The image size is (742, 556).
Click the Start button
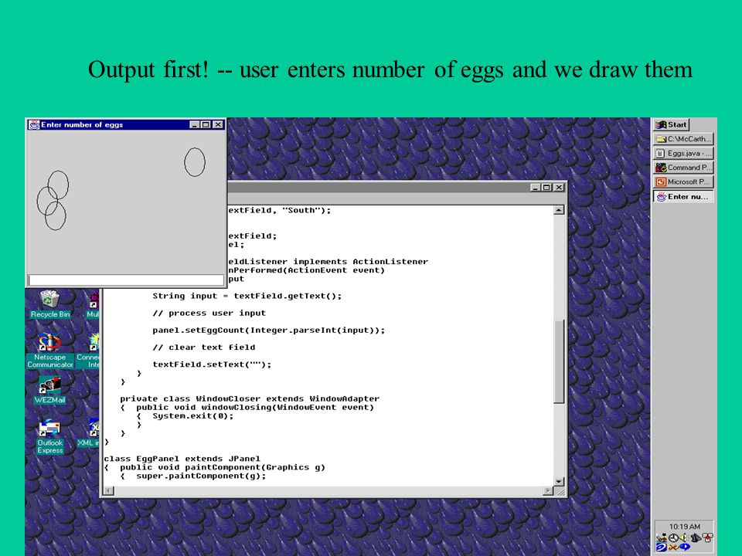pyautogui.click(x=671, y=124)
